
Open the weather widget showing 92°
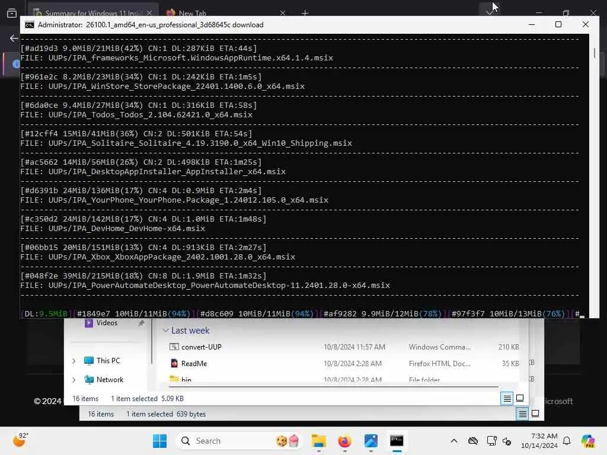click(x=20, y=440)
